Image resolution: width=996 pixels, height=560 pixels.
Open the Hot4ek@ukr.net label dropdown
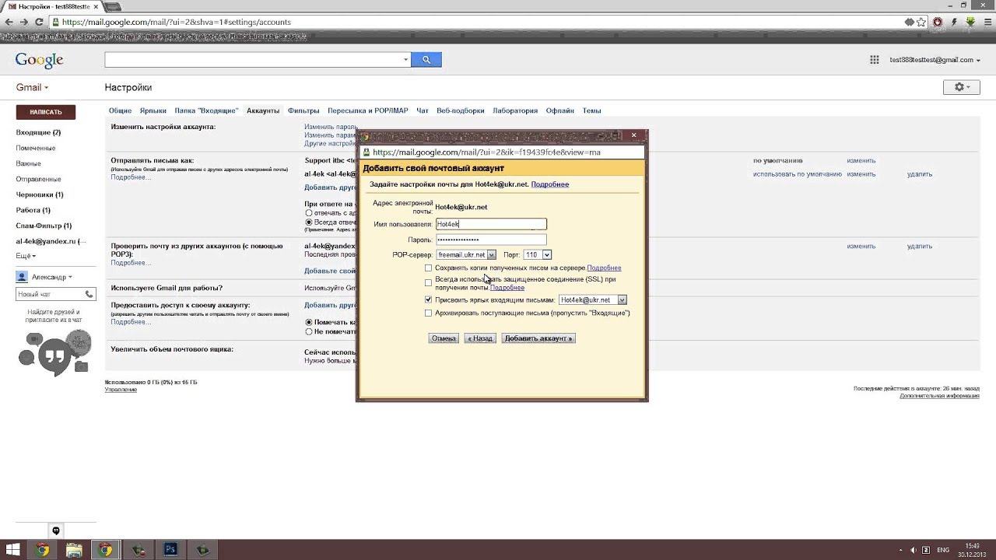click(592, 300)
